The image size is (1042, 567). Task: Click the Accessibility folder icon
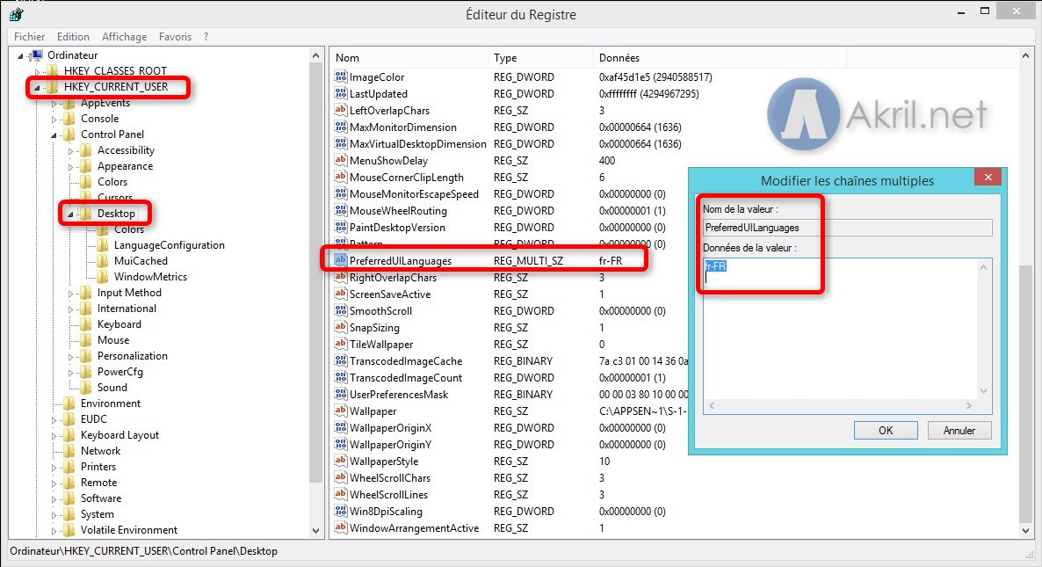(86, 150)
